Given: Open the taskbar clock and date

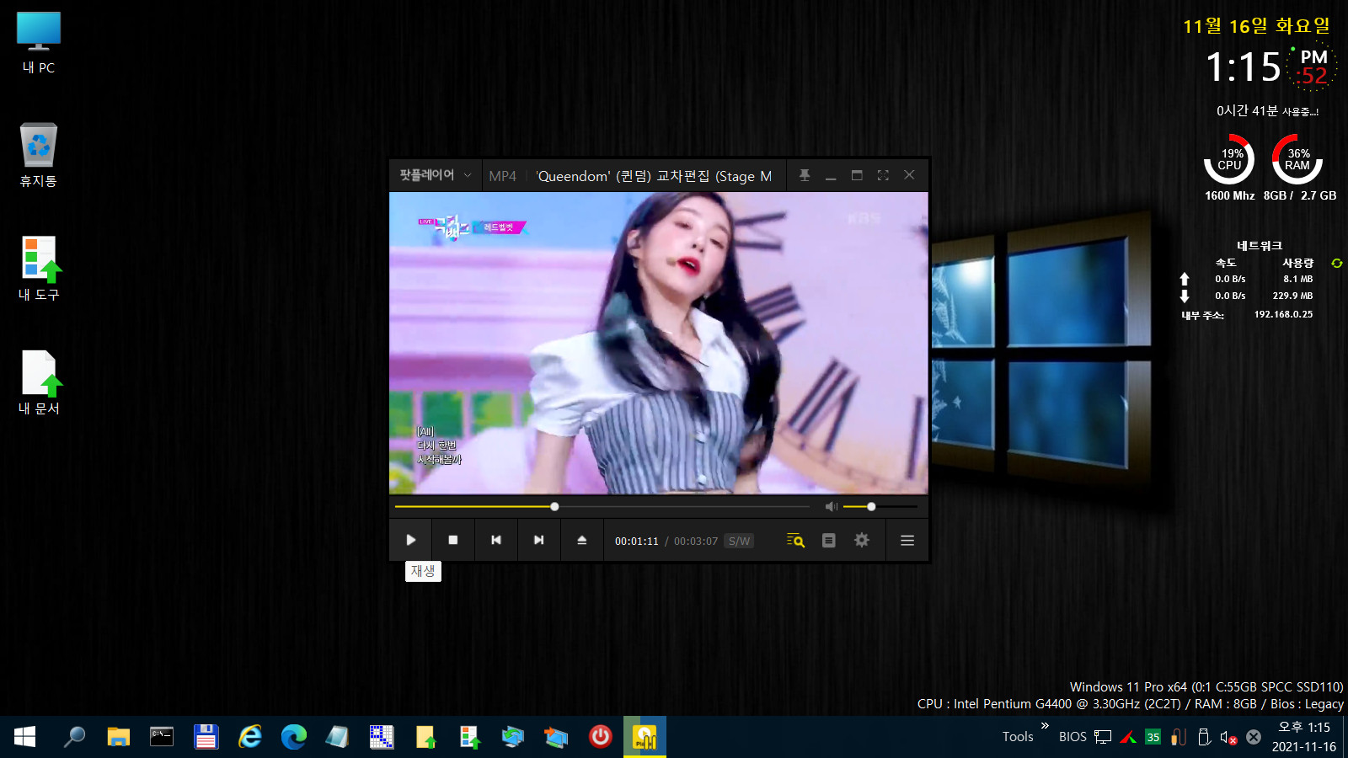Looking at the screenshot, I should tap(1304, 737).
